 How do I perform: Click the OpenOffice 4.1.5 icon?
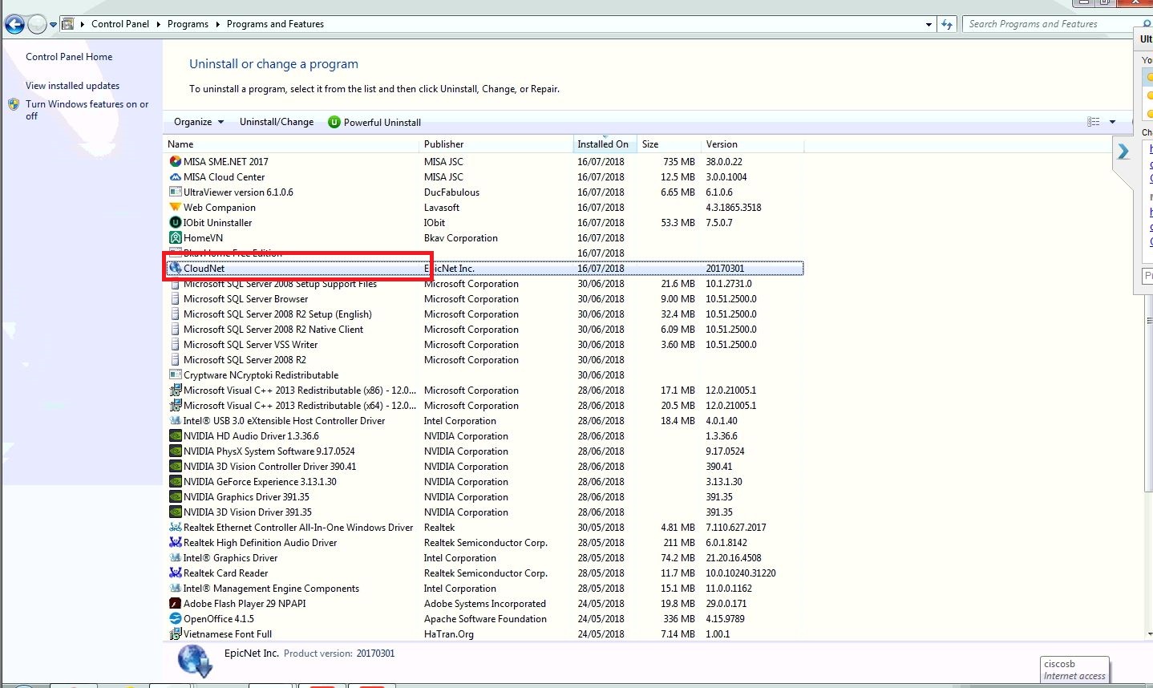click(176, 618)
